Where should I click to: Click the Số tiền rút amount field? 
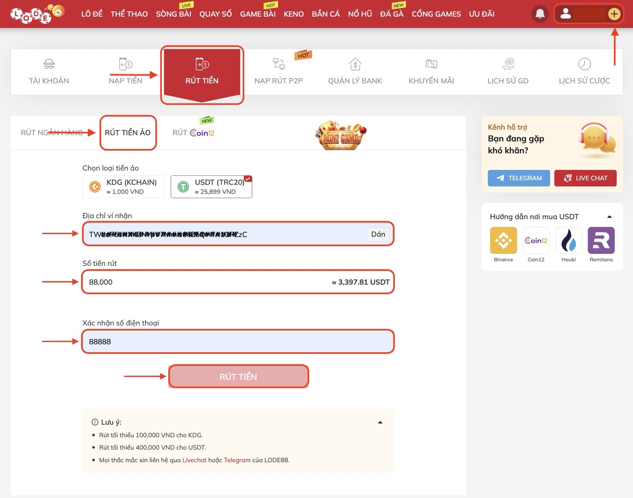[x=208, y=282]
